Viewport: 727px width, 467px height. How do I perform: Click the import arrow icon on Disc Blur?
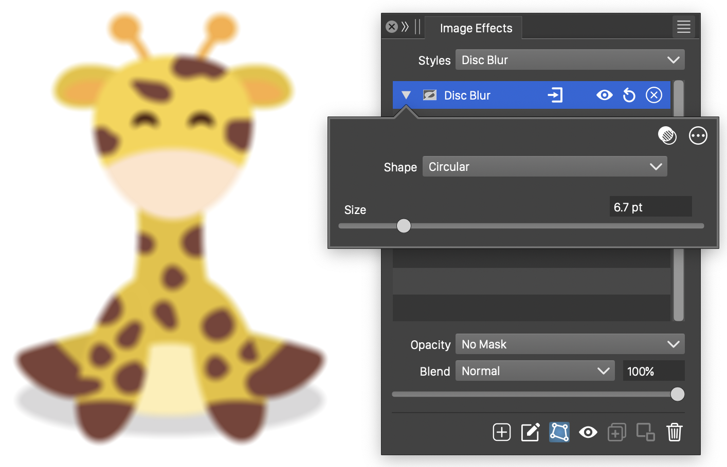[555, 95]
